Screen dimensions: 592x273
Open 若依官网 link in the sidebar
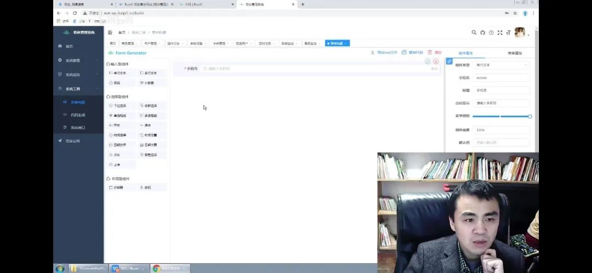click(78, 141)
